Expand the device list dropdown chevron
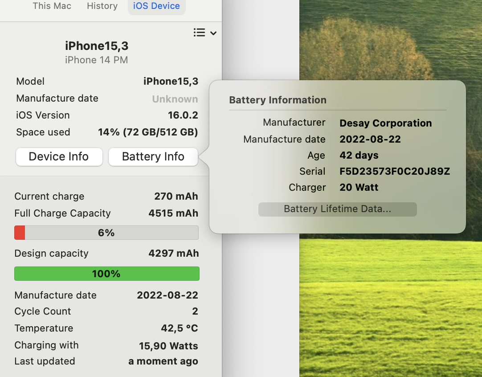 [213, 33]
